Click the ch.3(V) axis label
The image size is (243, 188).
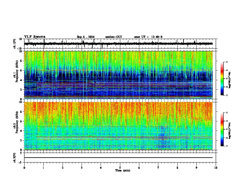point(15,158)
